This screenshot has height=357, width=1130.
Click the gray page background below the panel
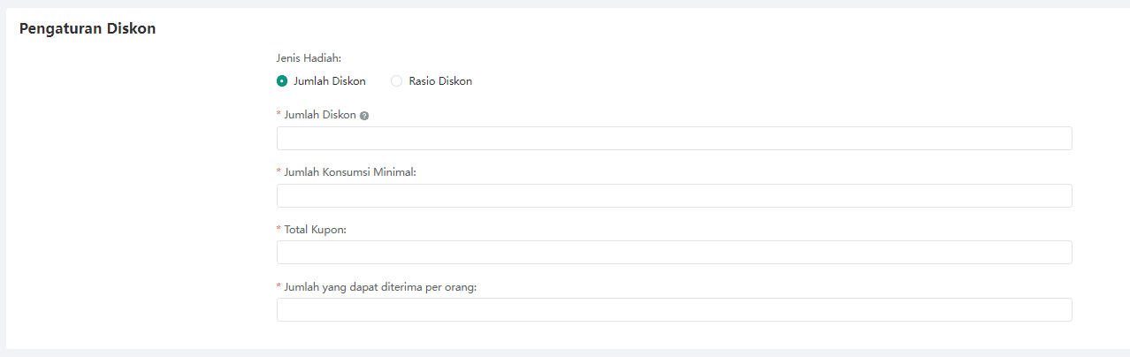pyautogui.click(x=565, y=353)
